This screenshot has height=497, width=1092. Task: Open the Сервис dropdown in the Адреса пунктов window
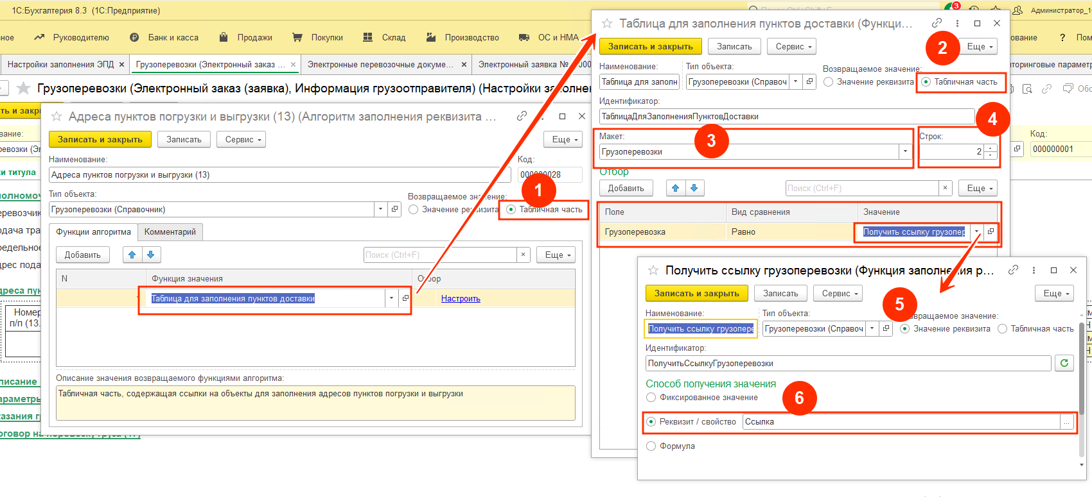(x=242, y=139)
